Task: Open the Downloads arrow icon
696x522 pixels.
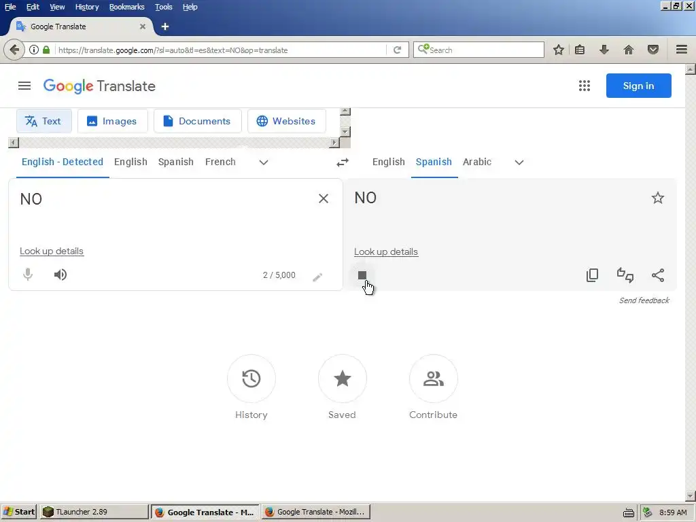Action: point(604,50)
